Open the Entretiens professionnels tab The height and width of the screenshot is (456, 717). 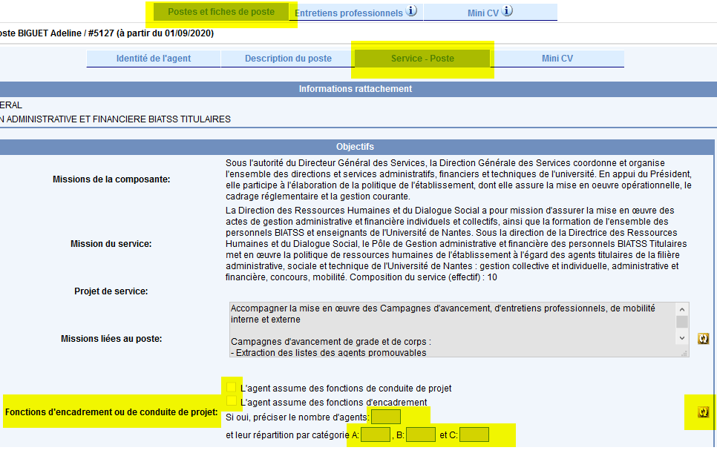[x=355, y=11]
